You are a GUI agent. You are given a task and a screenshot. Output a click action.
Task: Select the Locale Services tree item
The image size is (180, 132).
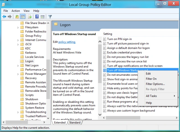tap(35, 57)
